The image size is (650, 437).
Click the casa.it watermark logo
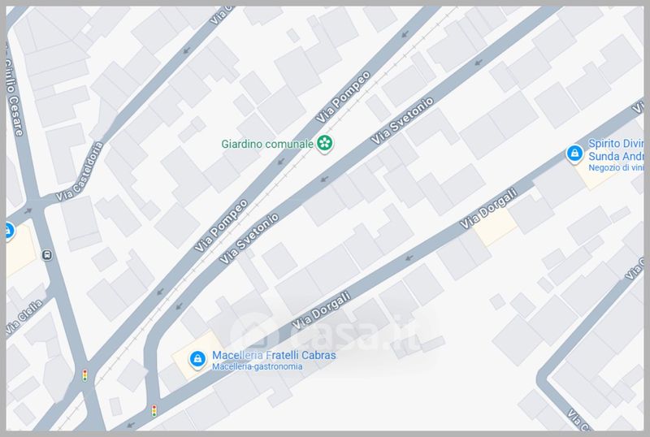[327, 332]
